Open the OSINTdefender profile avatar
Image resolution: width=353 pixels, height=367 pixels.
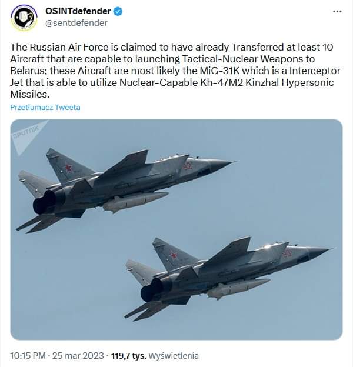pos(23,17)
